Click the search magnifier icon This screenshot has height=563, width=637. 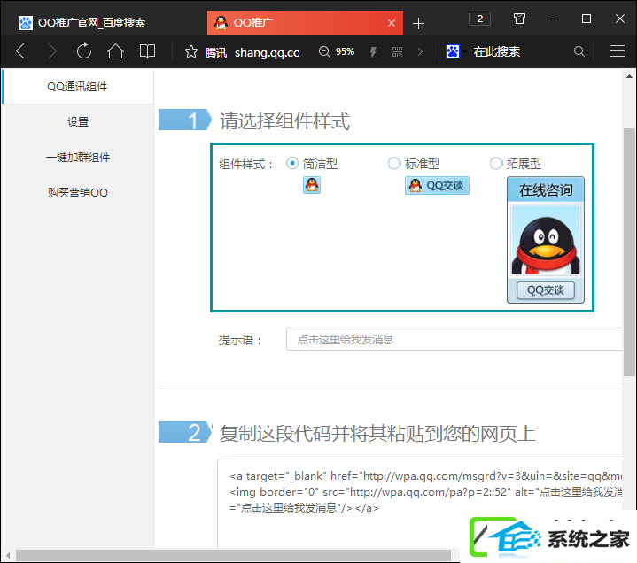(x=579, y=51)
